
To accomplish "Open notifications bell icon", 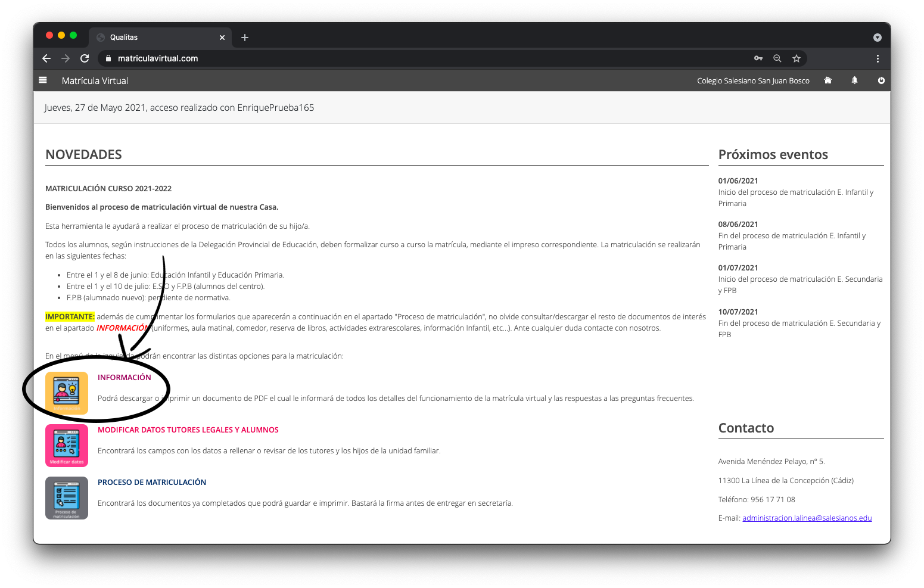I will click(854, 80).
